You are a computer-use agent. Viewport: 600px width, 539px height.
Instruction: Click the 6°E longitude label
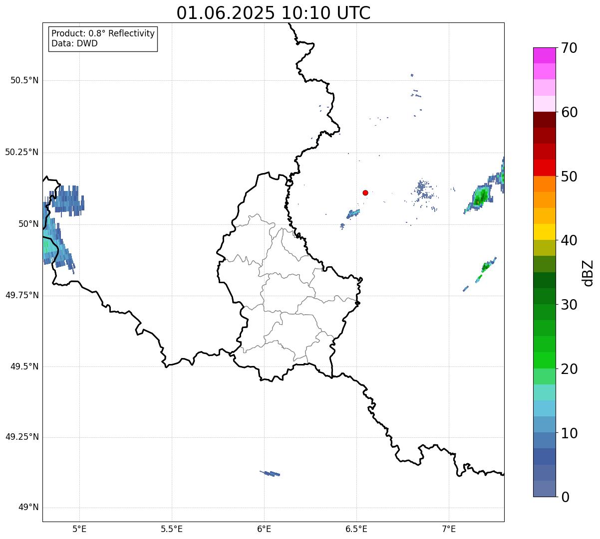[264, 529]
